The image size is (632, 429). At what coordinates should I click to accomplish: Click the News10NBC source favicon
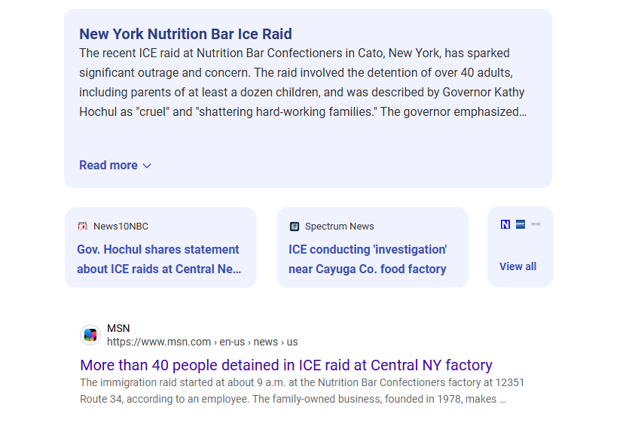(83, 227)
